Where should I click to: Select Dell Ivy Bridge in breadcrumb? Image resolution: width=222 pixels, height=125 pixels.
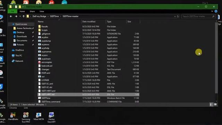pyautogui.click(x=39, y=16)
